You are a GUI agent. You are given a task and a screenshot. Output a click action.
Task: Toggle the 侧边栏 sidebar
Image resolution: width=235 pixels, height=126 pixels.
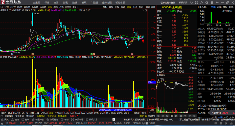pos(151,116)
